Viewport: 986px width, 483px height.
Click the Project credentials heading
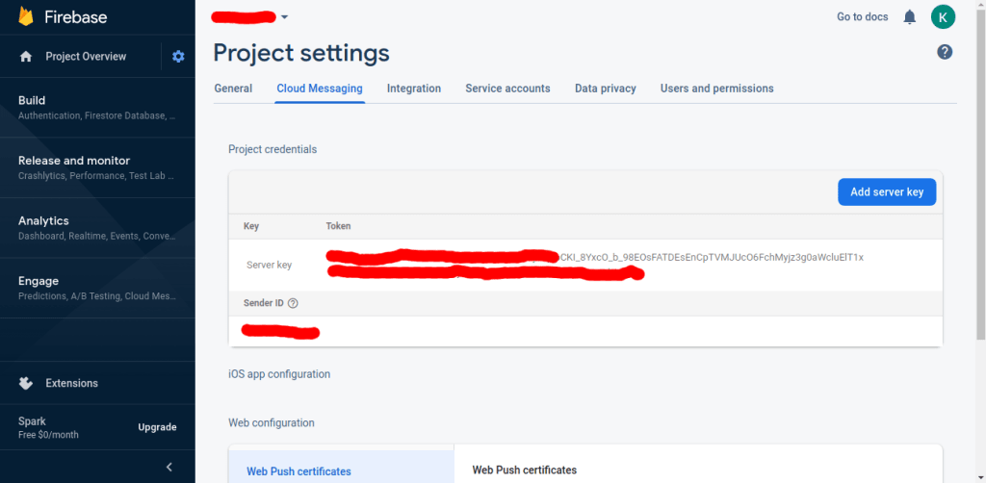[x=272, y=149]
